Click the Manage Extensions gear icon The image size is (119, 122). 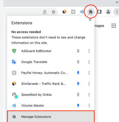click(x=14, y=117)
